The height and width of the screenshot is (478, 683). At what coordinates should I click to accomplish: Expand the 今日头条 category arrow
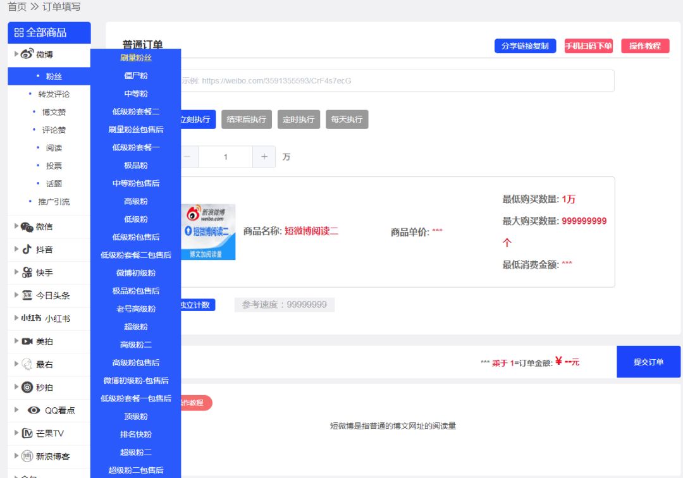[16, 295]
